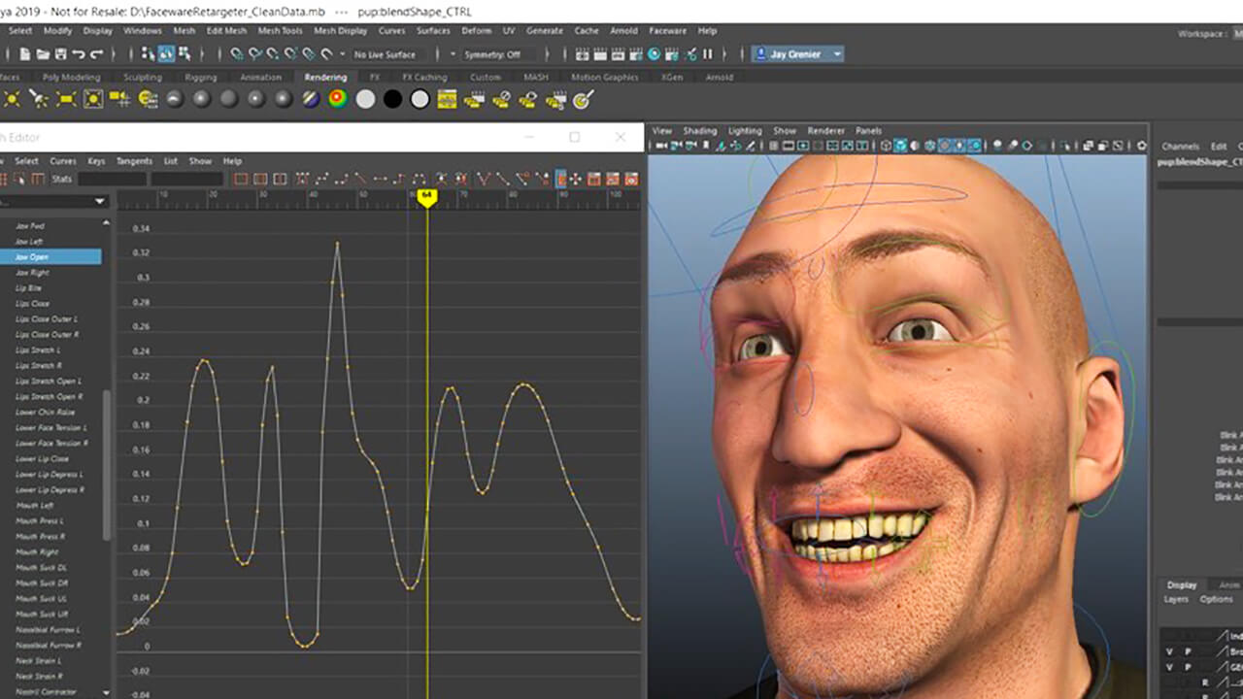Click the Pause playback icon in status line
1243x699 pixels.
[x=707, y=54]
